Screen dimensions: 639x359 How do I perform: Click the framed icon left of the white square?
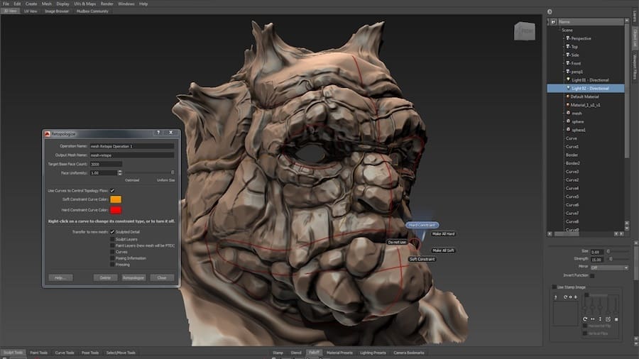pos(608,319)
